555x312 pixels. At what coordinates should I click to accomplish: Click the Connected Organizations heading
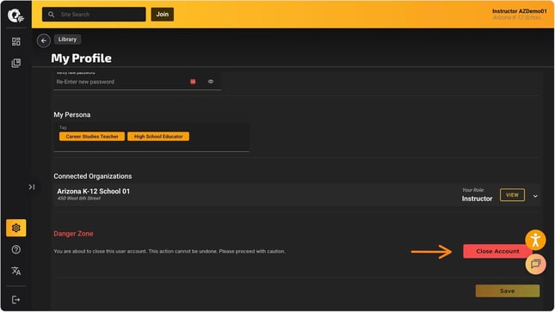click(x=93, y=176)
